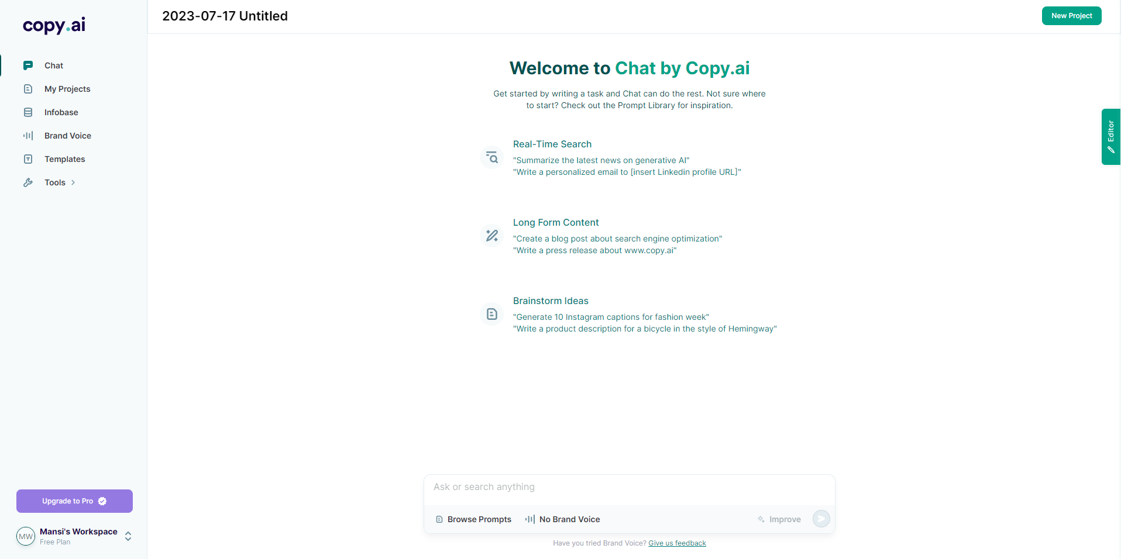This screenshot has height=559, width=1121.
Task: Click the Infobase database icon
Action: pos(28,112)
